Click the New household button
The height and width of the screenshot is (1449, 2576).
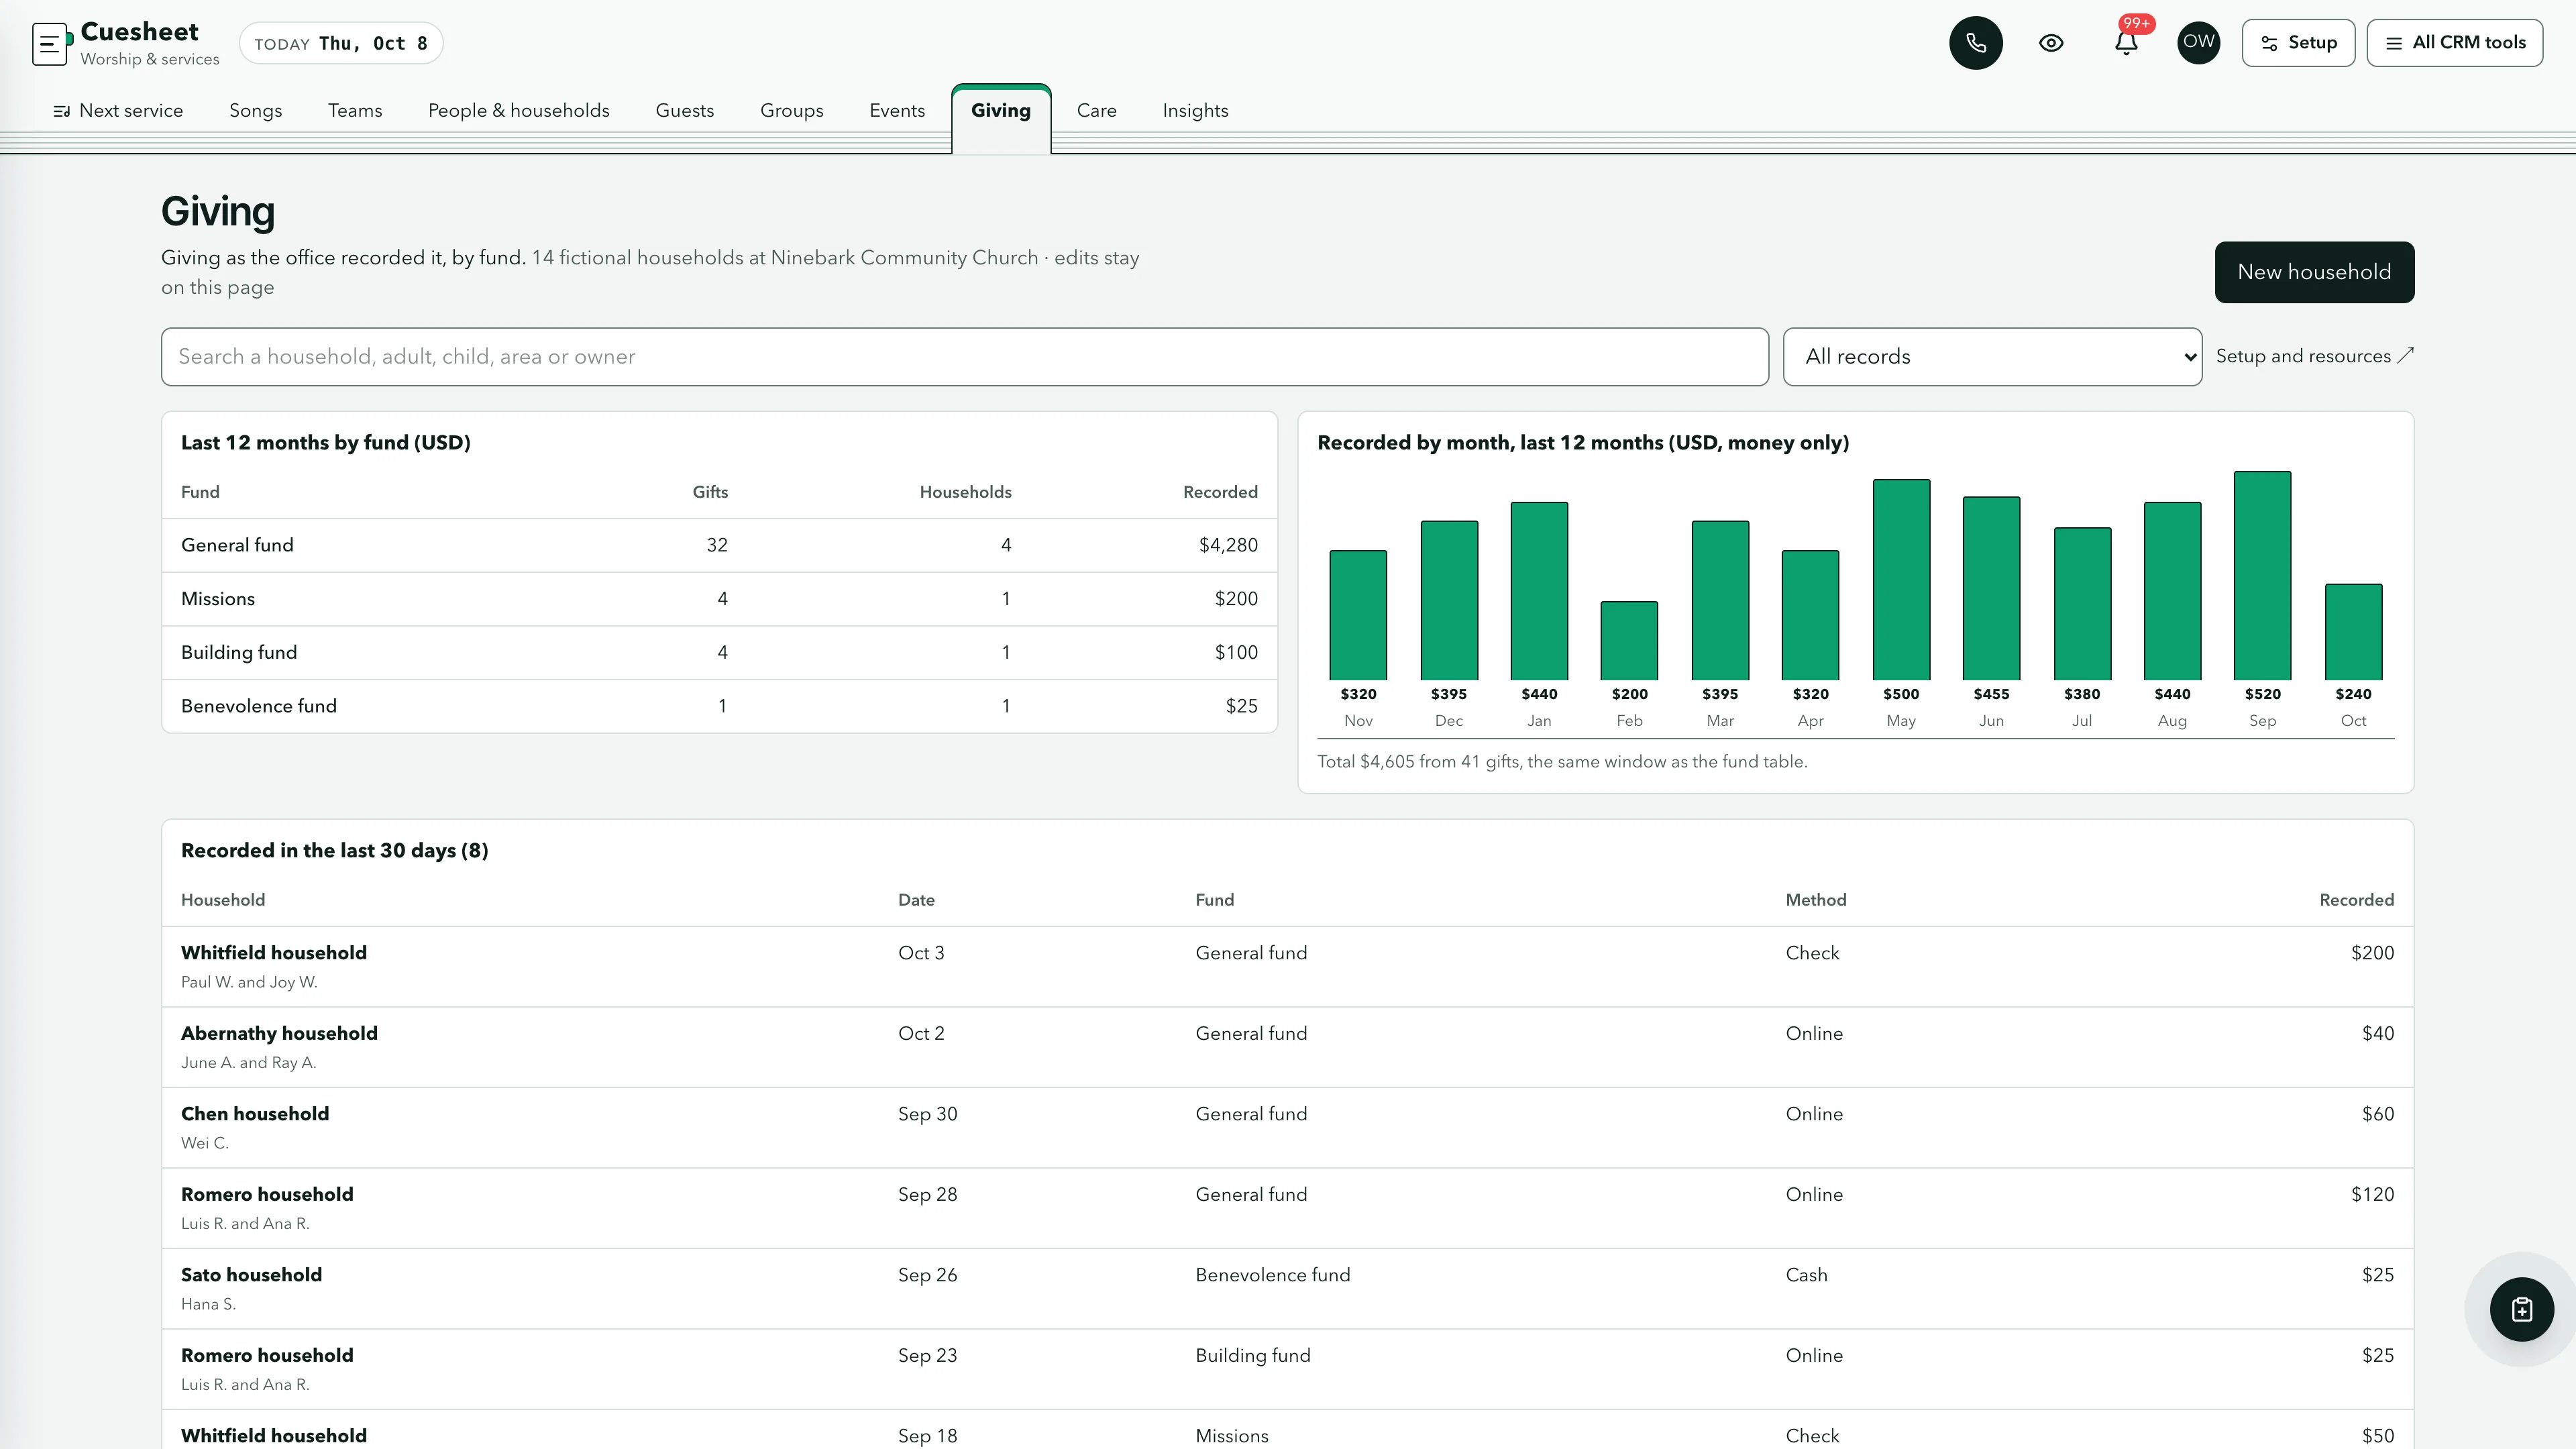click(2314, 272)
